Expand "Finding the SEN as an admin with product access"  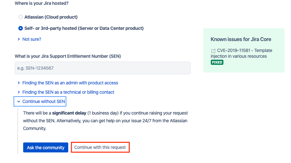click(70, 83)
